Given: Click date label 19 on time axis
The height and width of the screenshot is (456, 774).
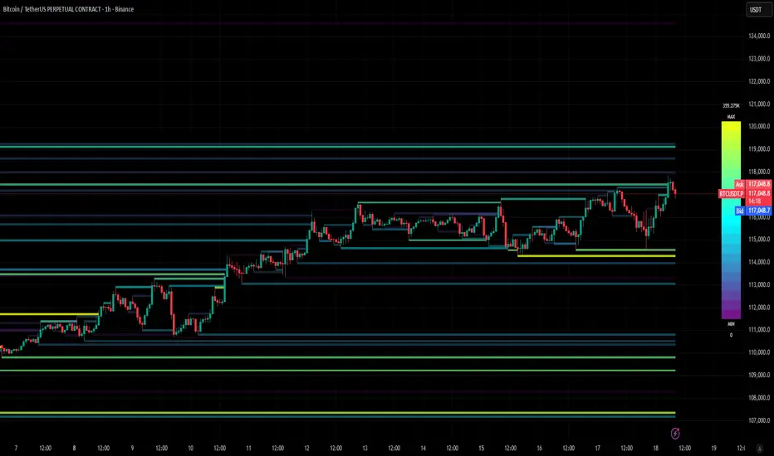Looking at the screenshot, I should [713, 448].
